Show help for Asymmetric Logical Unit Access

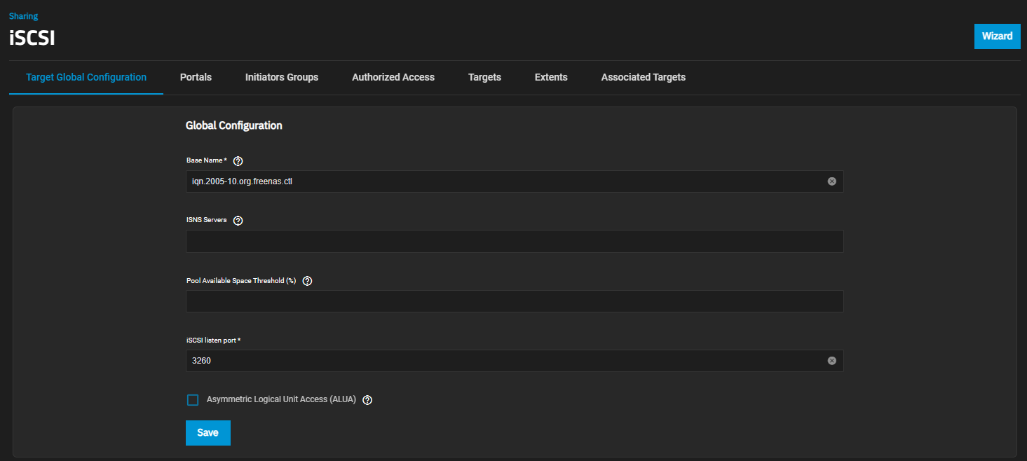tap(367, 399)
